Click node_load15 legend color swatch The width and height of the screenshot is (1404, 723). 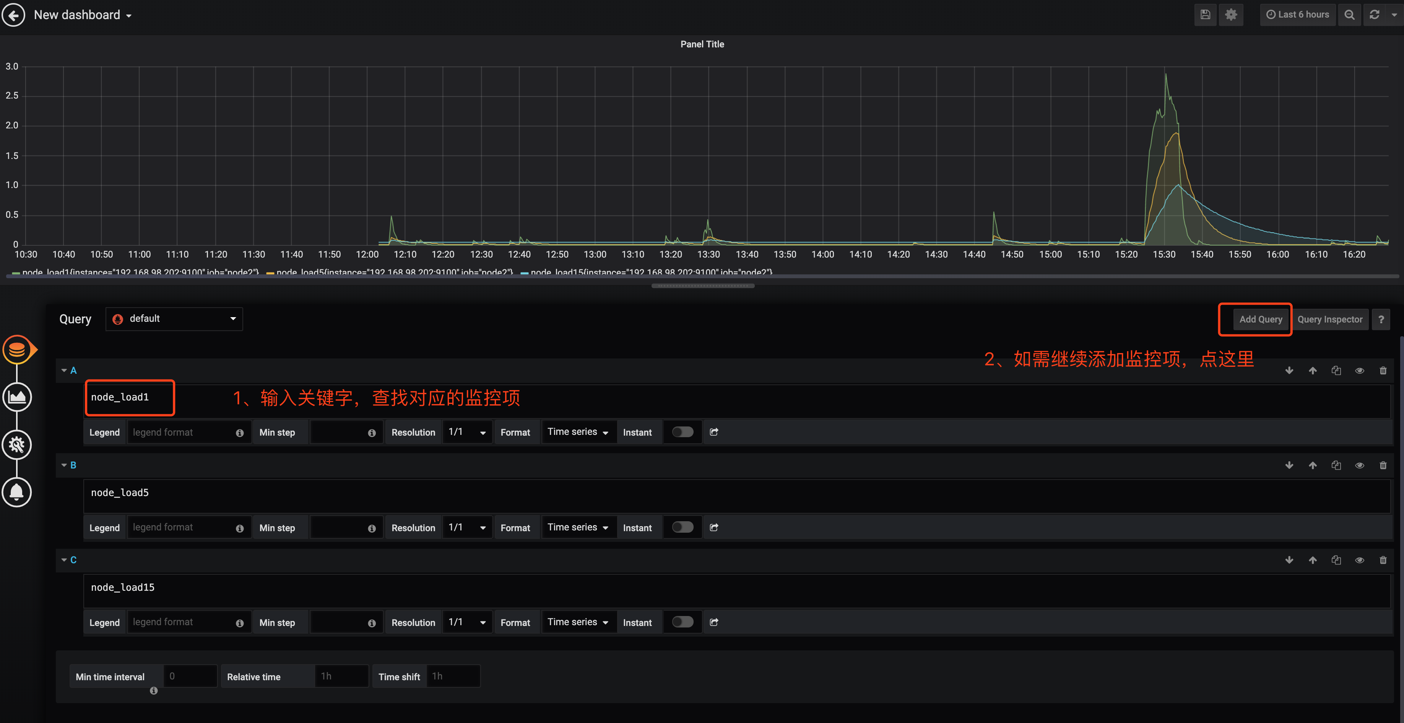pyautogui.click(x=524, y=273)
